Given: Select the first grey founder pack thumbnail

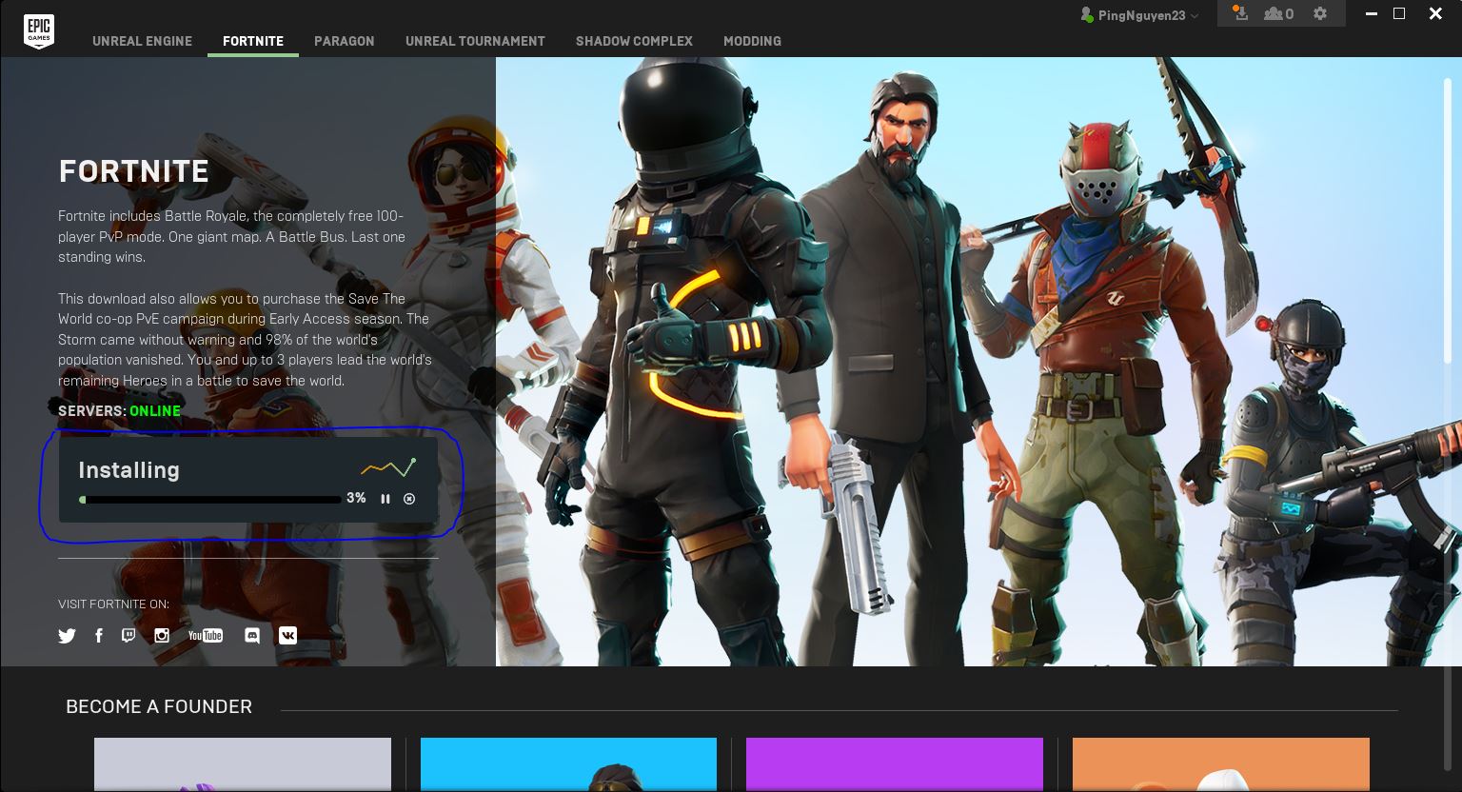Looking at the screenshot, I should click(243, 764).
